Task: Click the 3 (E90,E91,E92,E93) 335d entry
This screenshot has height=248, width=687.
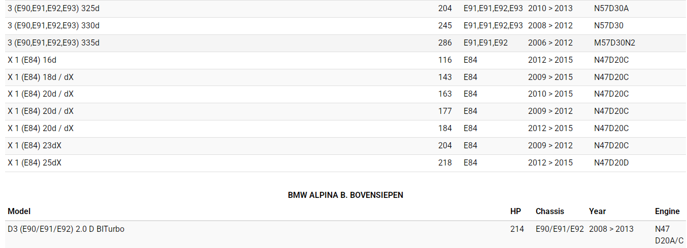Action: click(x=53, y=43)
